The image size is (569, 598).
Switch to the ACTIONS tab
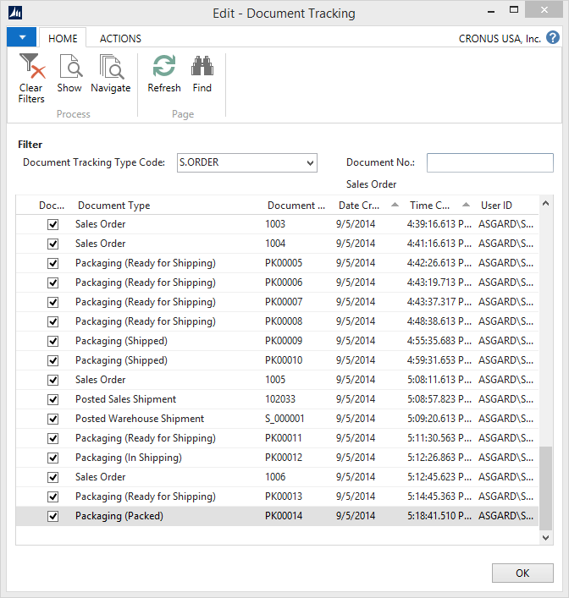[x=120, y=38]
